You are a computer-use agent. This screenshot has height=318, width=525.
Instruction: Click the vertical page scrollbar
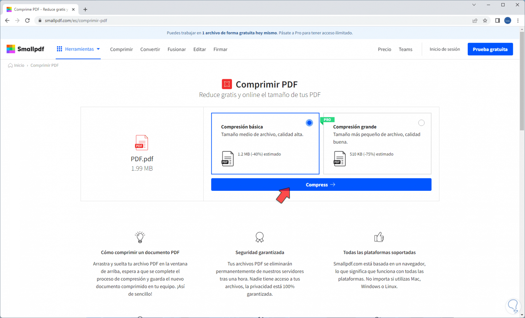(x=522, y=81)
